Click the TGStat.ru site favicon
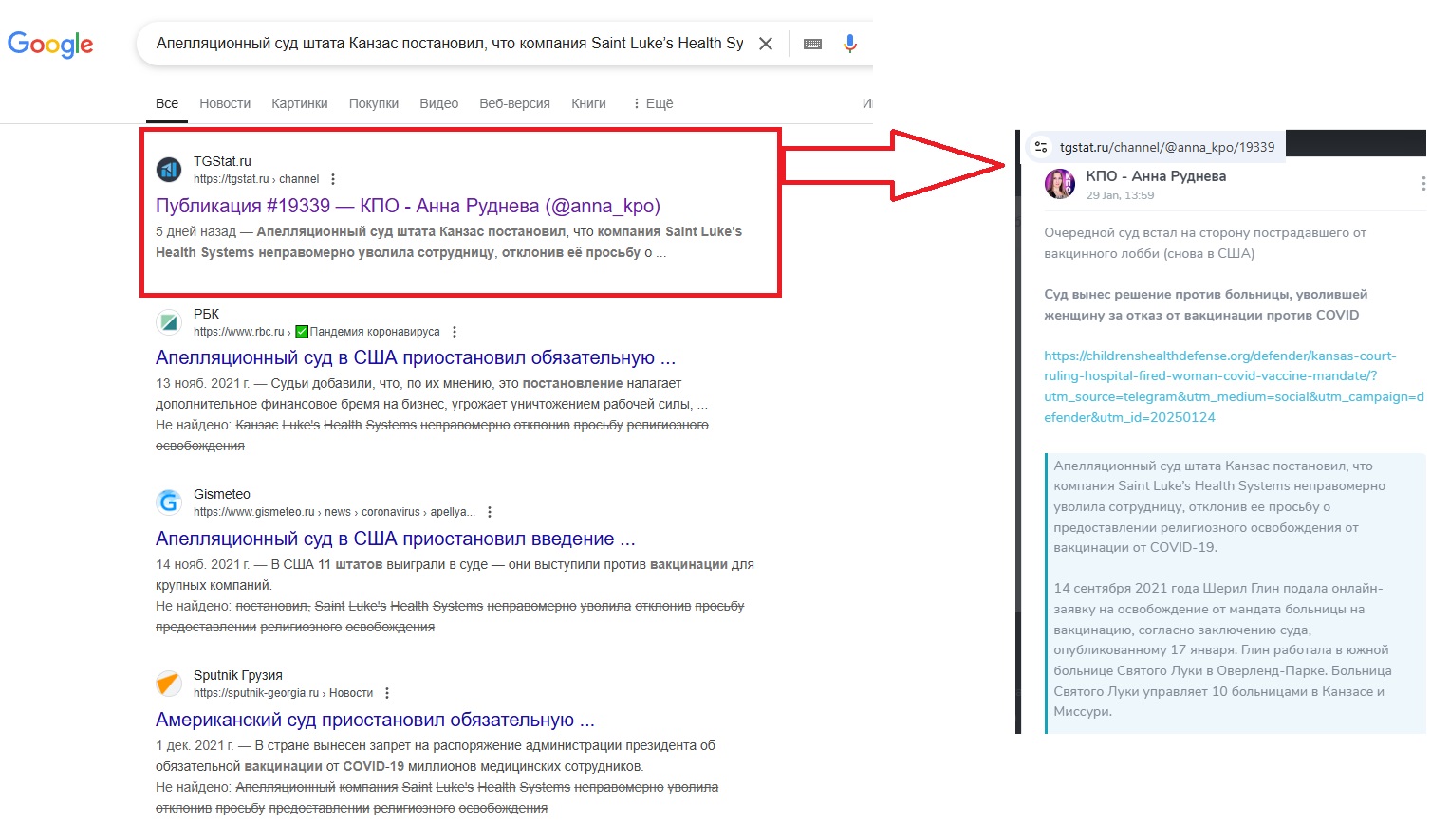 click(169, 170)
